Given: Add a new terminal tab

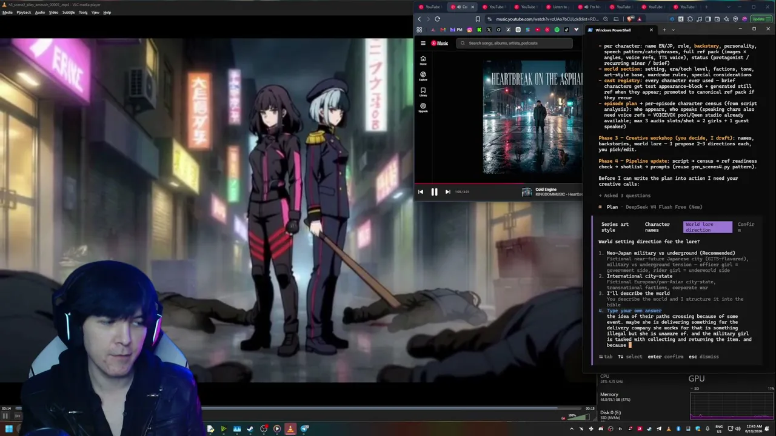Looking at the screenshot, I should coord(664,30).
